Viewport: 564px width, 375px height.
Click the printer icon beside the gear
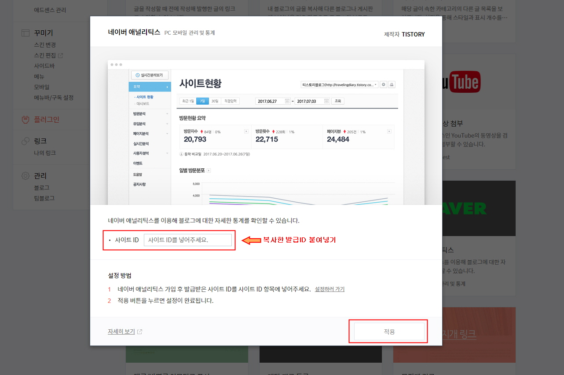pos(391,84)
